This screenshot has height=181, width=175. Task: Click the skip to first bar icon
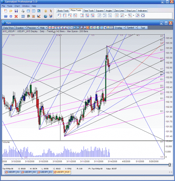click(x=75, y=28)
